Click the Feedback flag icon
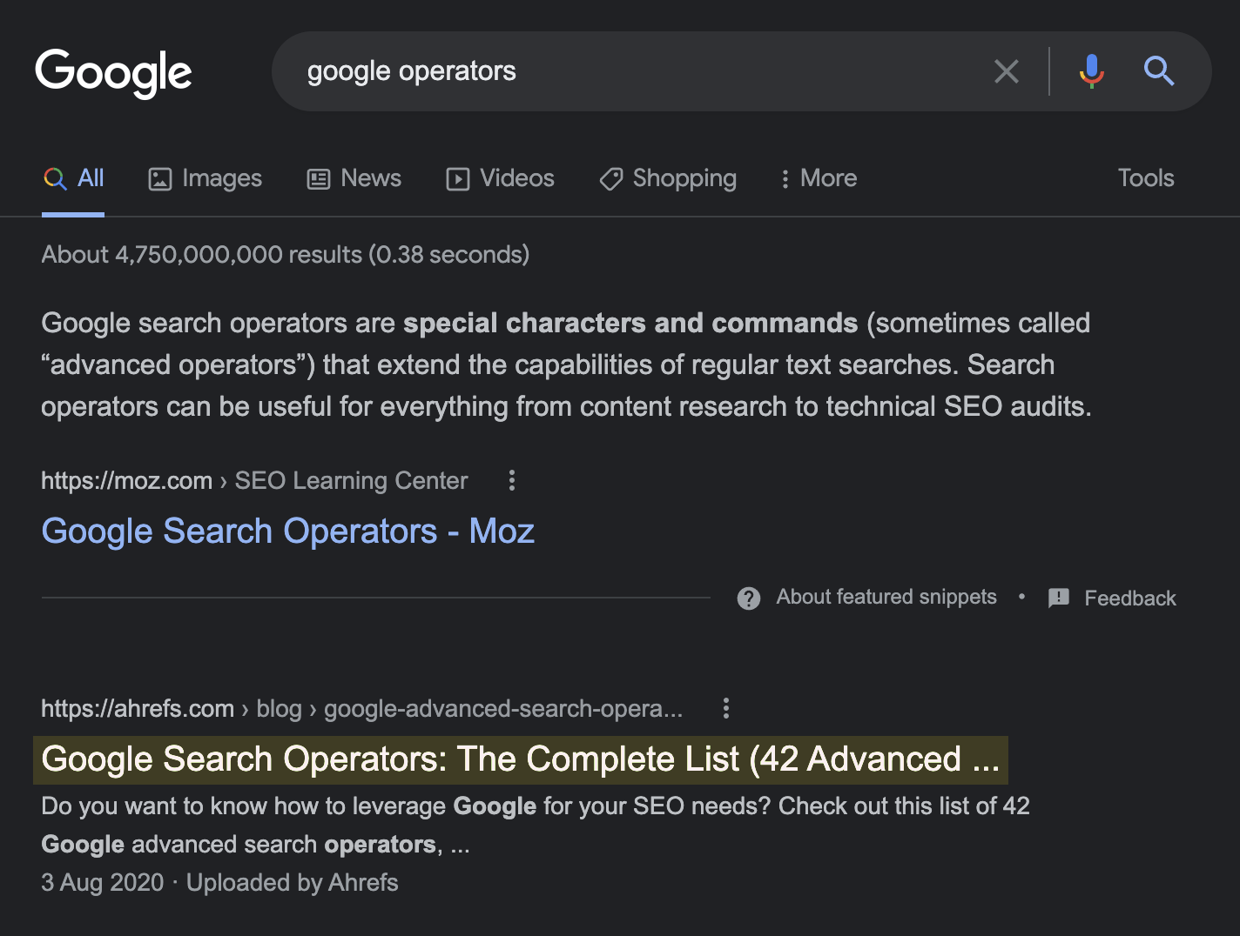The width and height of the screenshot is (1240, 936). (x=1059, y=598)
